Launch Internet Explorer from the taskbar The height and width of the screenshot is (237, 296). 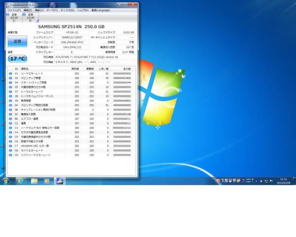click(x=21, y=181)
